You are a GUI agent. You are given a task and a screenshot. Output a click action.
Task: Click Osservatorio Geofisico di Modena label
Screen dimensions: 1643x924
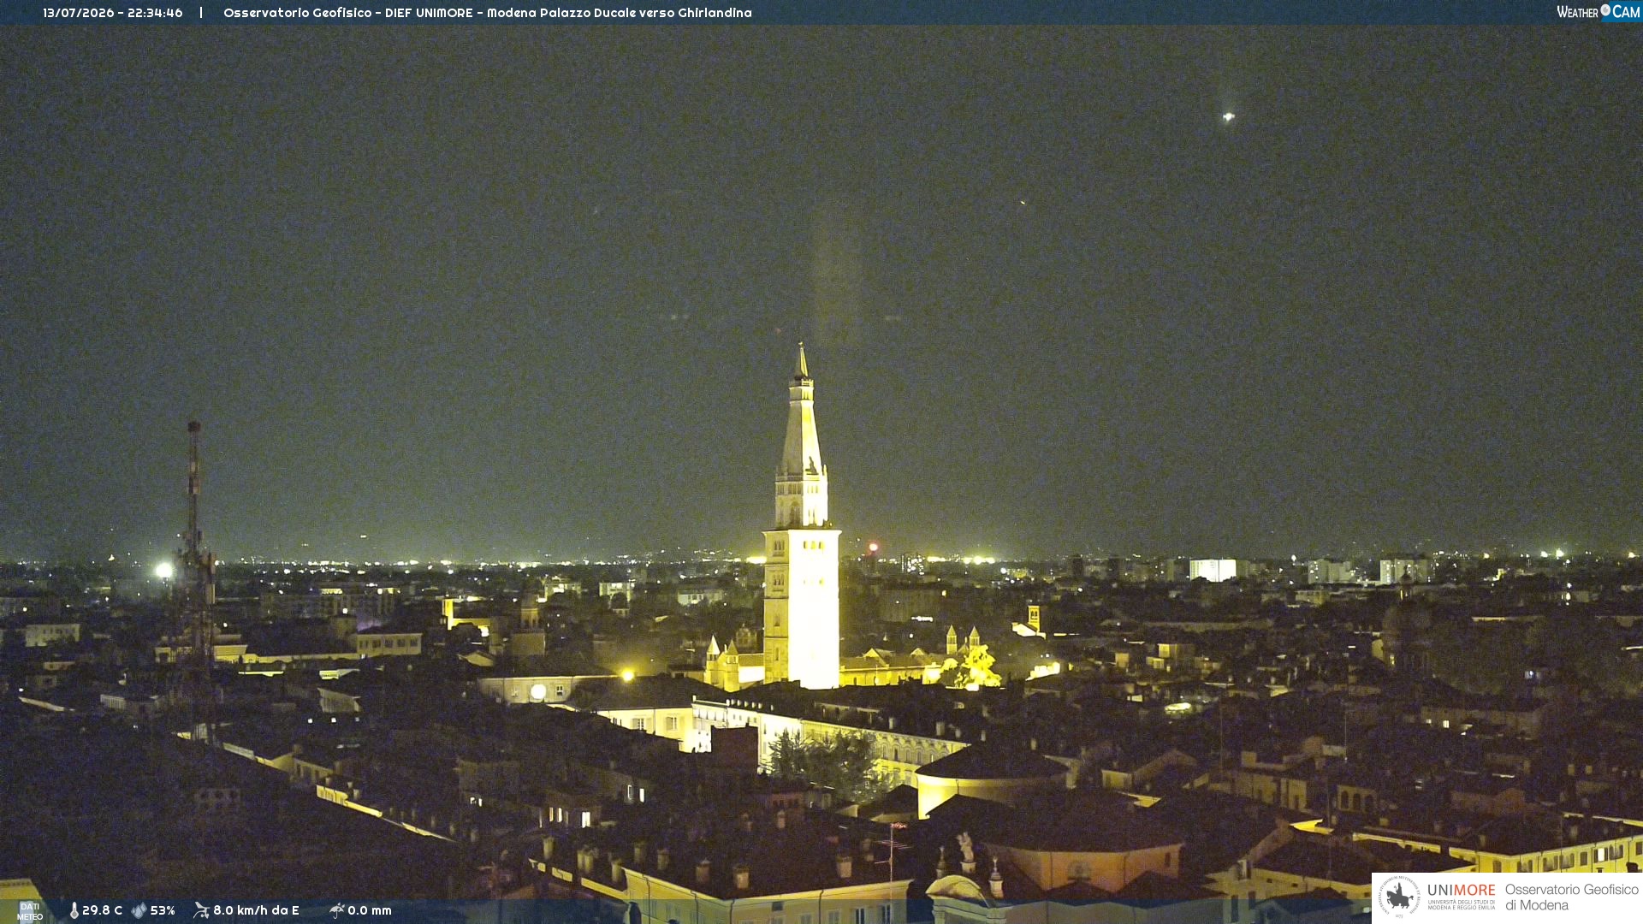click(1571, 897)
